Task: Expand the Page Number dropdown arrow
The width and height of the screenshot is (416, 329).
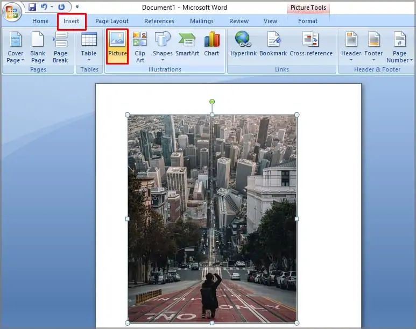Action: (411, 60)
